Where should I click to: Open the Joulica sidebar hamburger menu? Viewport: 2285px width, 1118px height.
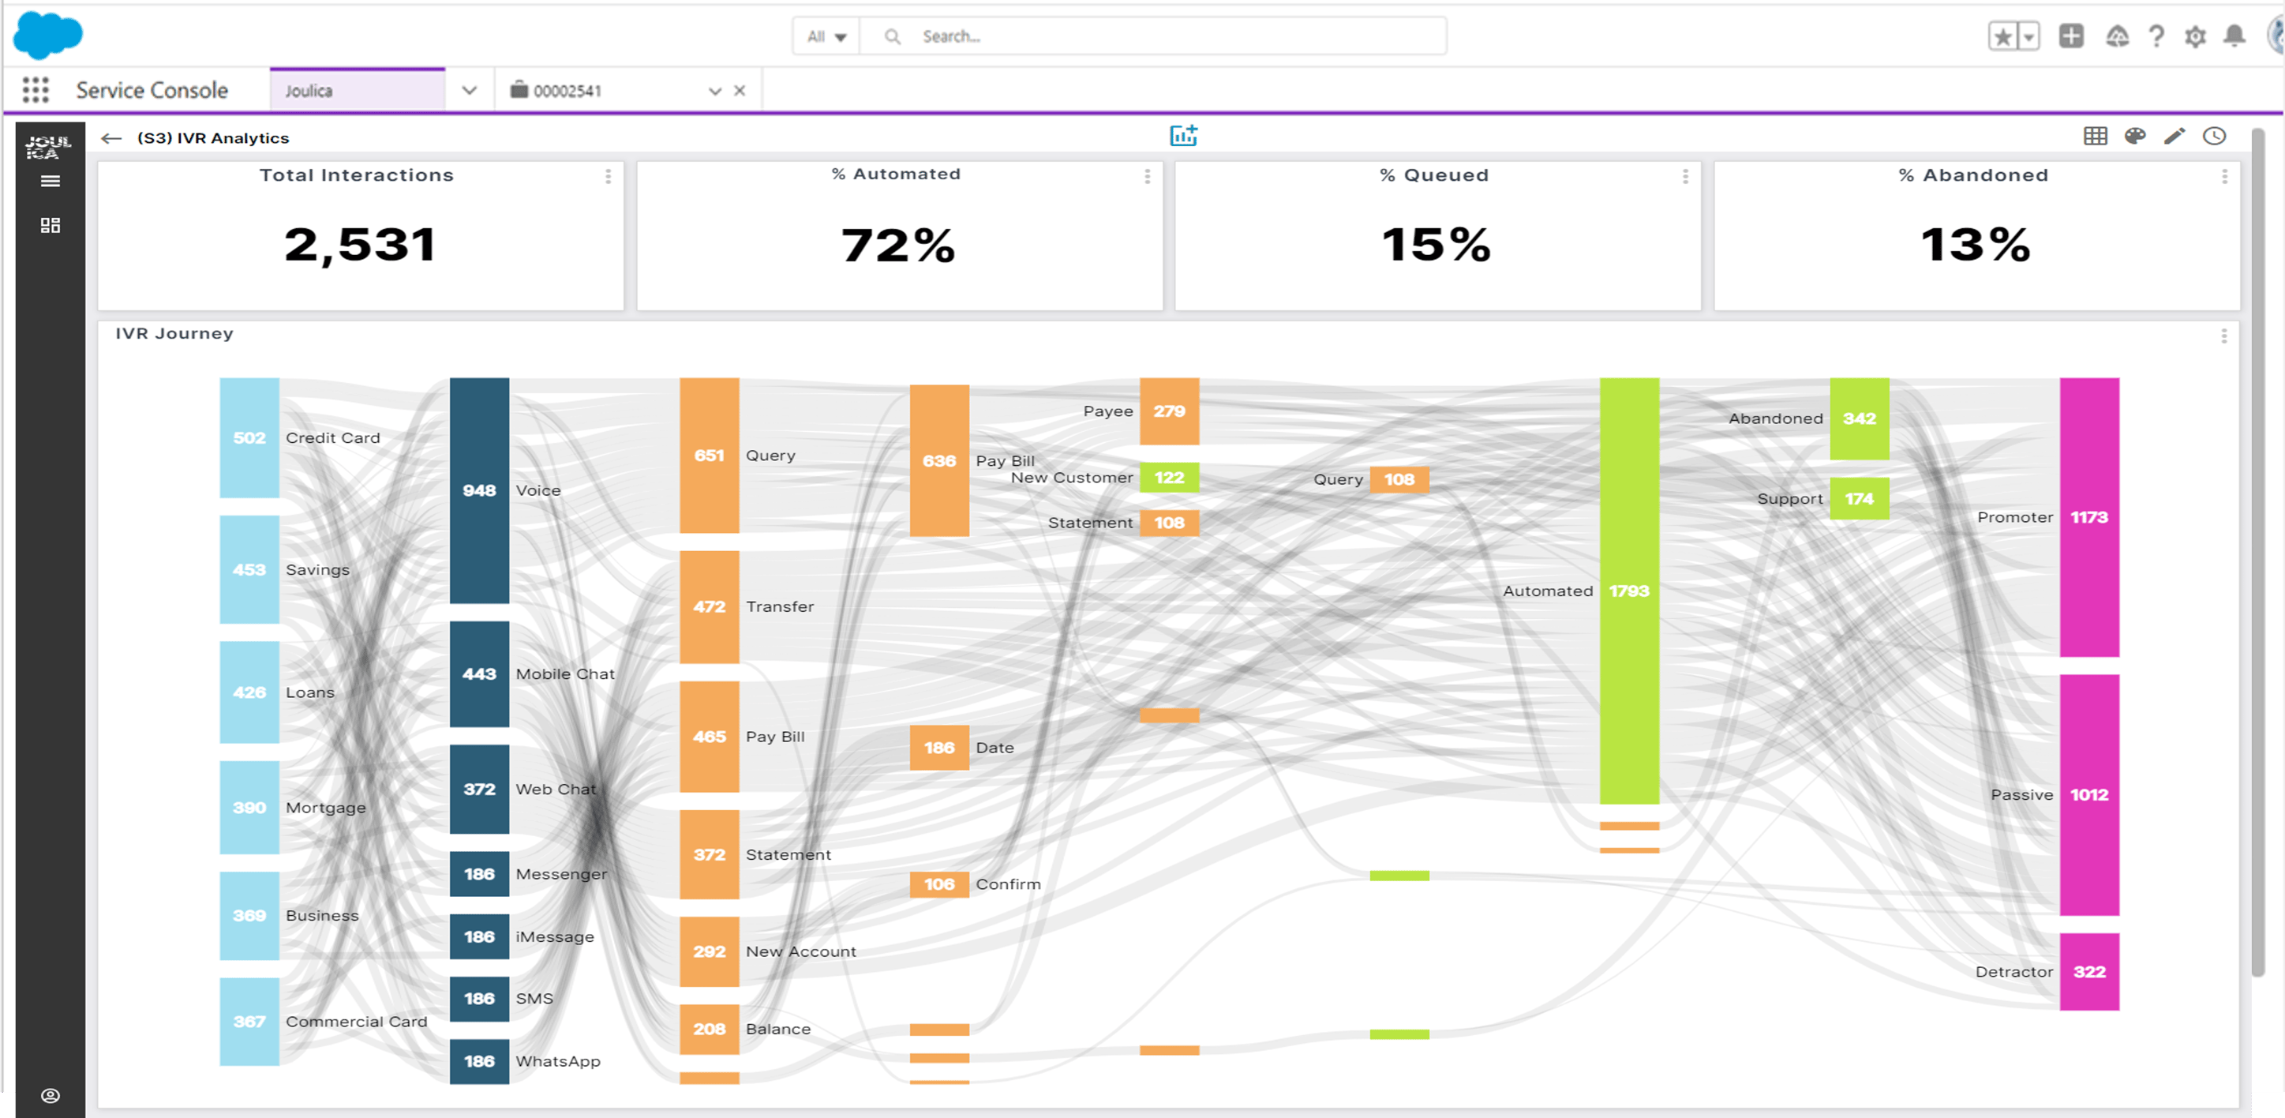click(x=50, y=180)
